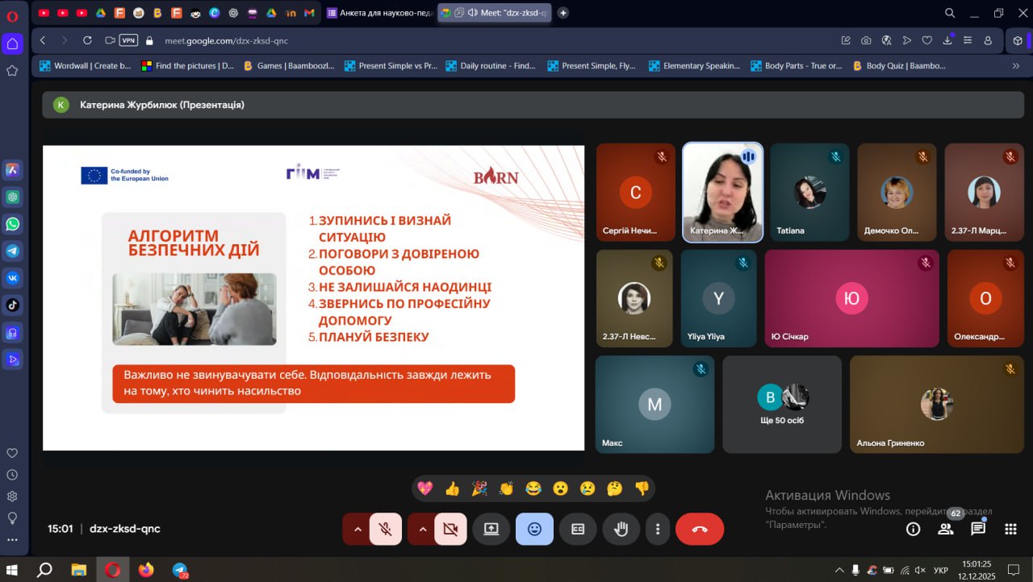
Task: Switch to the Анкета для науково-педа tab
Action: pyautogui.click(x=380, y=13)
